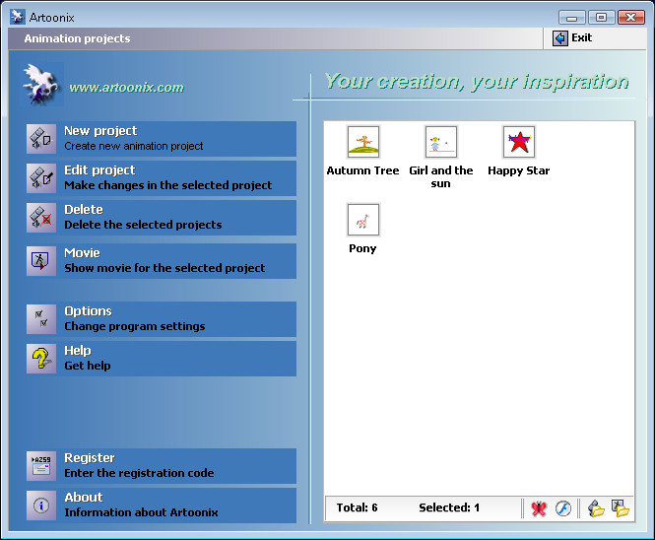The width and height of the screenshot is (655, 540).
Task: Minimize the Artoonix window
Action: pos(572,18)
